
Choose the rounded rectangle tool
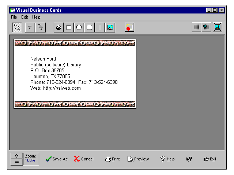tap(89, 28)
